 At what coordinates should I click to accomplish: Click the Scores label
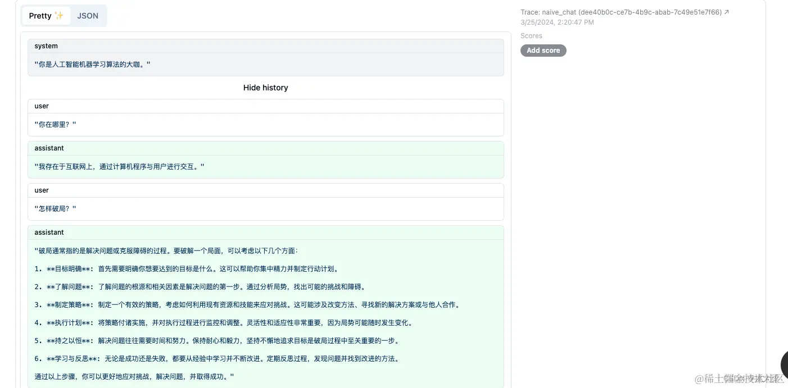pos(531,36)
